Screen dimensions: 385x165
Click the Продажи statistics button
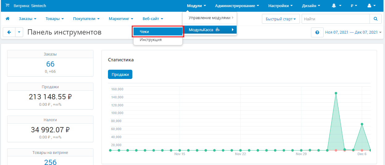120,74
